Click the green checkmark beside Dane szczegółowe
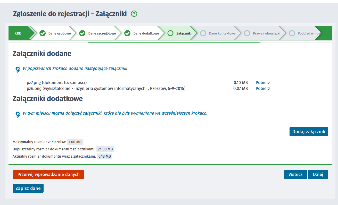The width and height of the screenshot is (338, 205). (82, 33)
